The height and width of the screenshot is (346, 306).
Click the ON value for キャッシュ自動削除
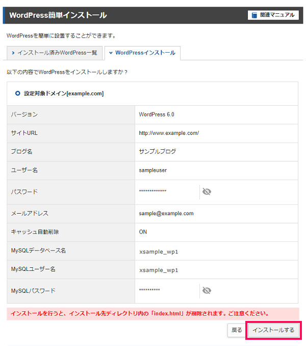[x=143, y=232]
